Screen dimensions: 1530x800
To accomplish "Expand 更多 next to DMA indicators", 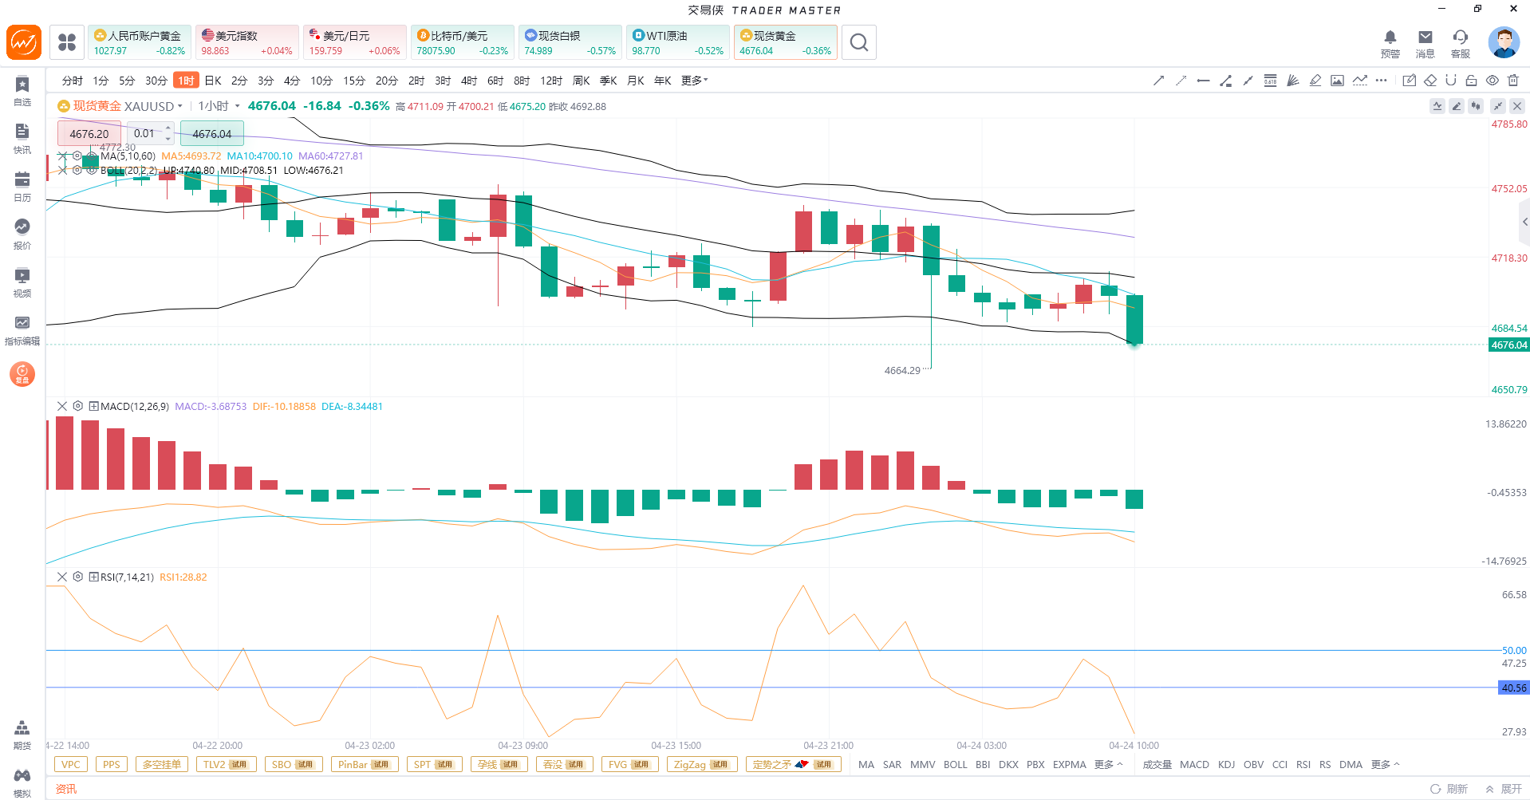I will (x=1386, y=765).
